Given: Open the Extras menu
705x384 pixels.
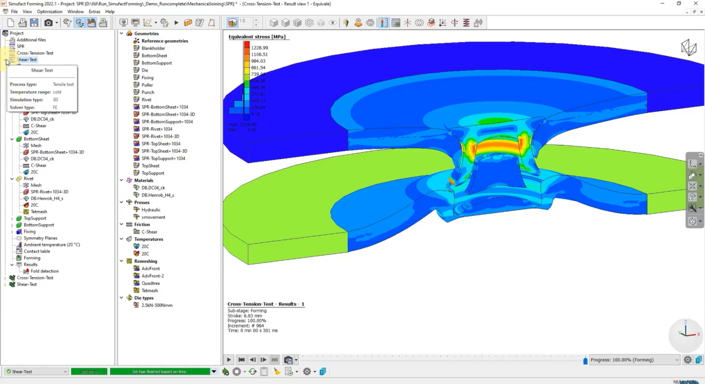Looking at the screenshot, I should pos(95,12).
